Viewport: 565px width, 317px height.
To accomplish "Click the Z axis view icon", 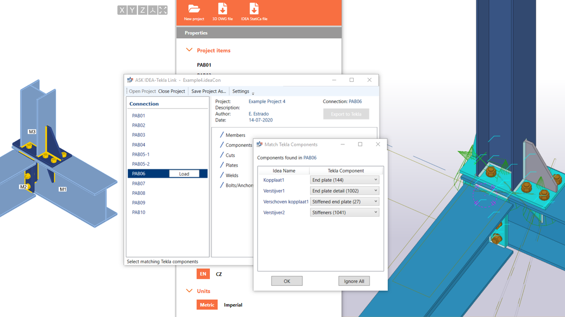I will click(x=143, y=10).
